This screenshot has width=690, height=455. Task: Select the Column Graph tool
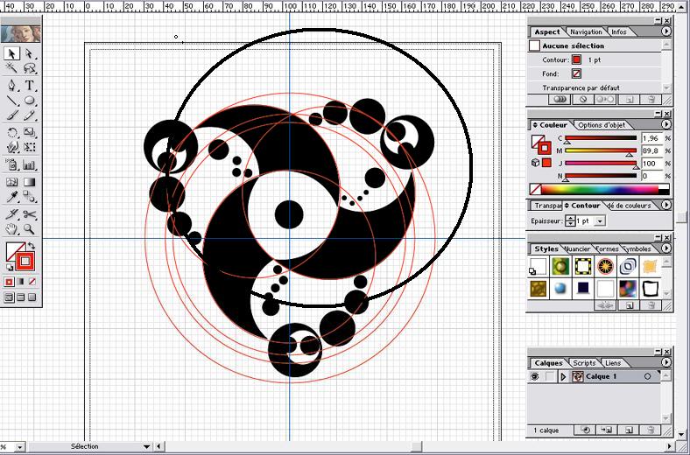coord(29,164)
